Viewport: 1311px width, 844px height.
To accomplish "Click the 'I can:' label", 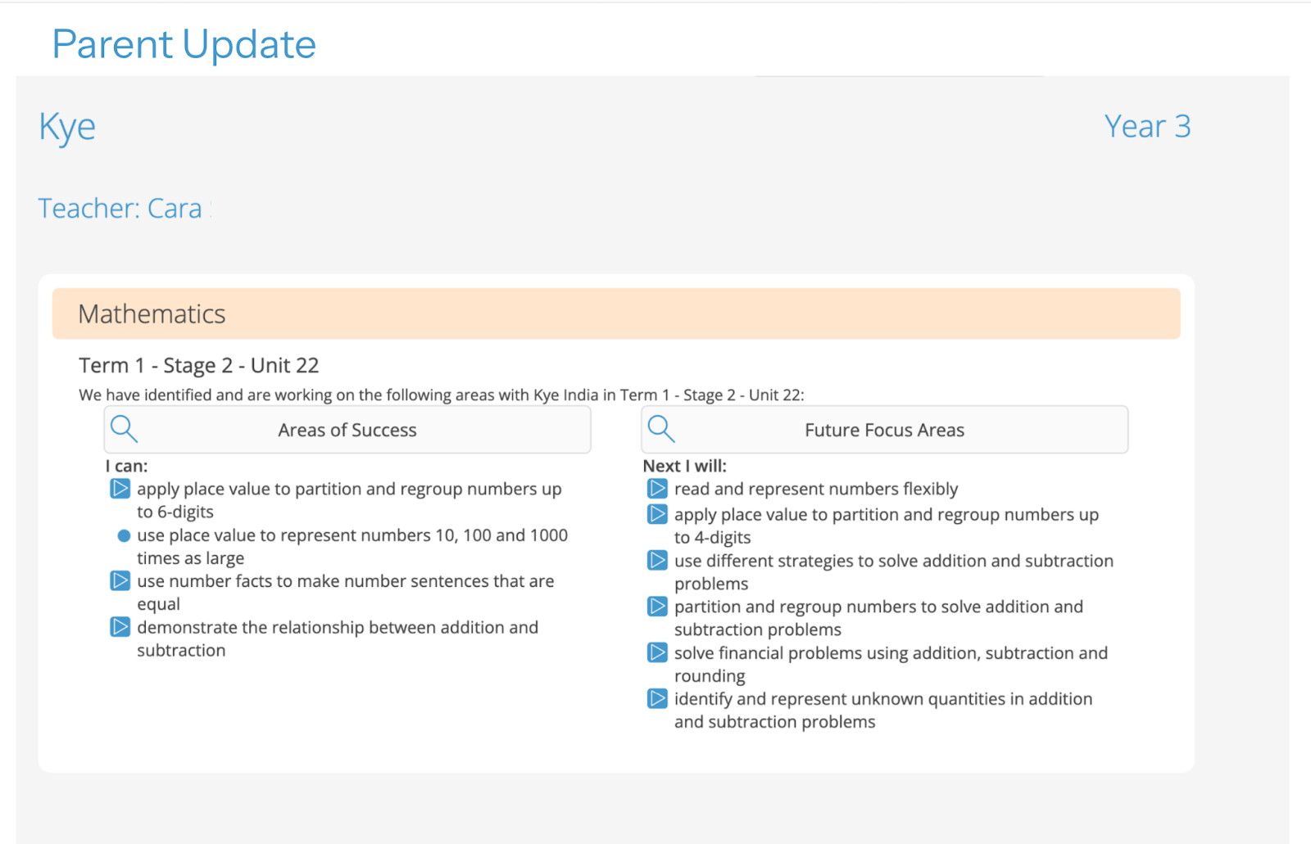I will 127,466.
